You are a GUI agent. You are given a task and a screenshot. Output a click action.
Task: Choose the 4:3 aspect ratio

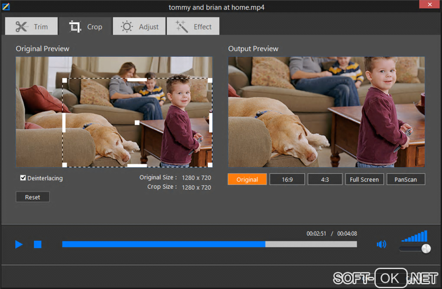[325, 179]
